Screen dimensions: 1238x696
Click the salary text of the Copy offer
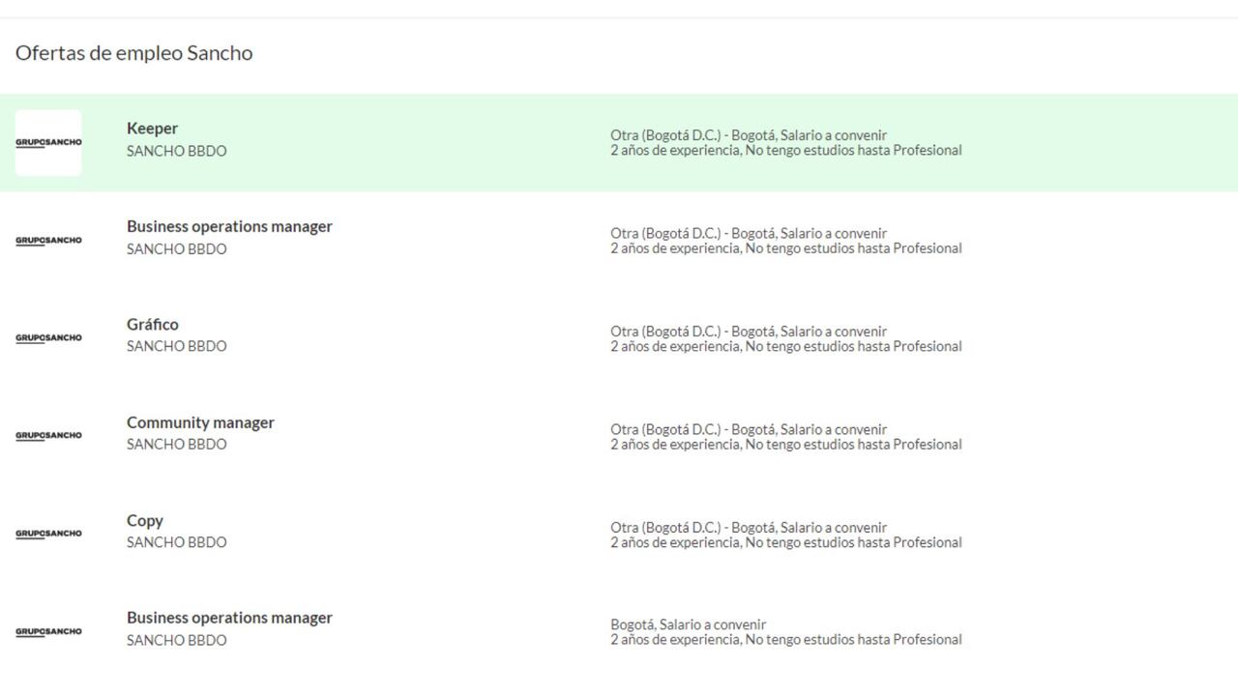(x=748, y=528)
